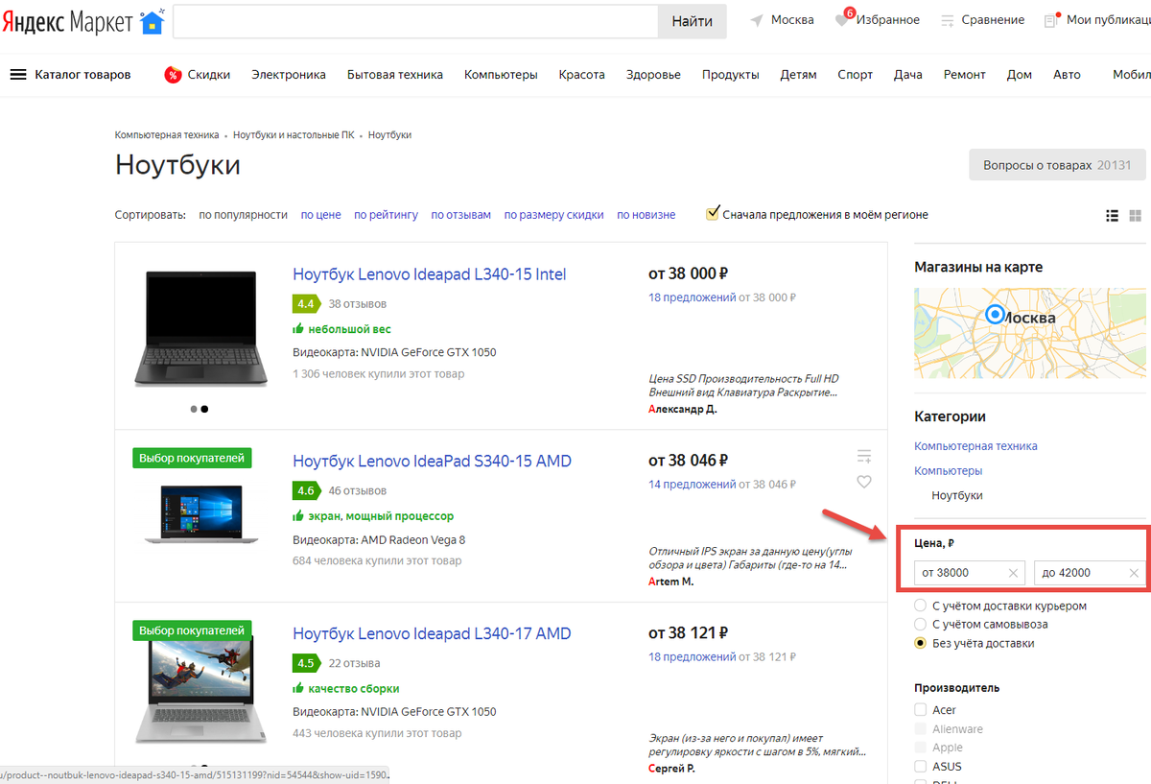Click the Найти search button
This screenshot has height=784, width=1151.
692,21
